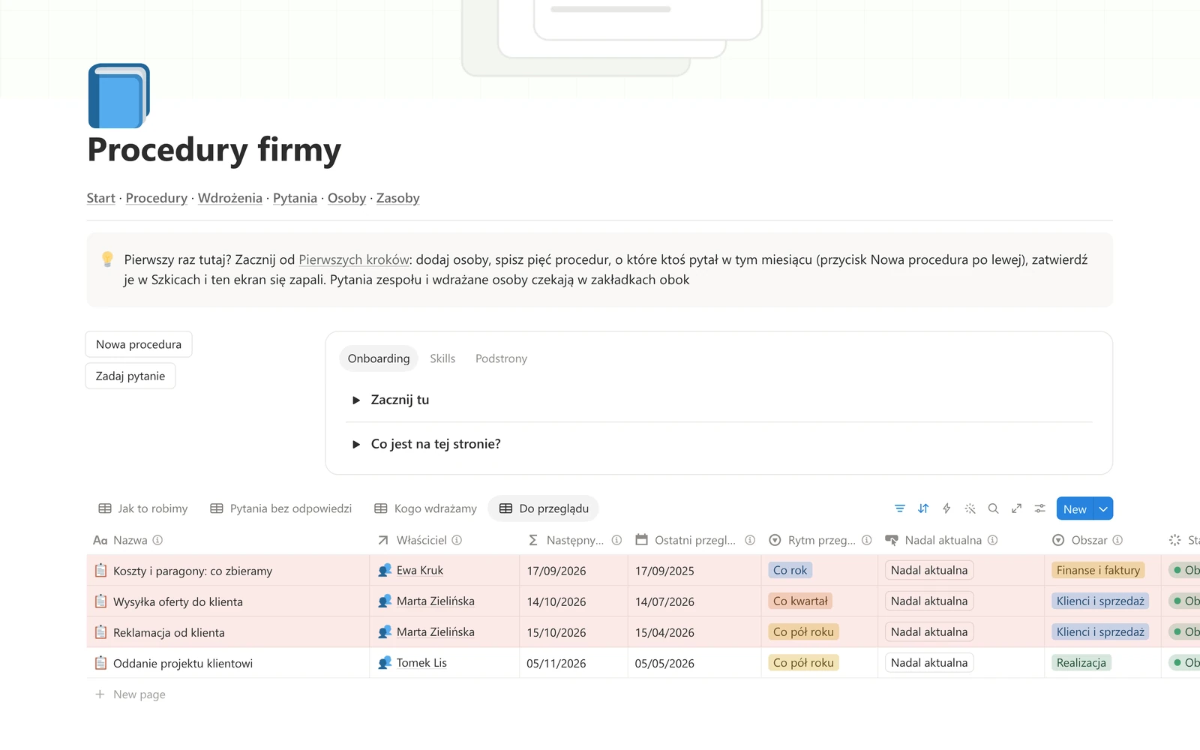Image resolution: width=1200 pixels, height=750 pixels.
Task: Click info icon beside Obszar column
Action: click(1117, 540)
